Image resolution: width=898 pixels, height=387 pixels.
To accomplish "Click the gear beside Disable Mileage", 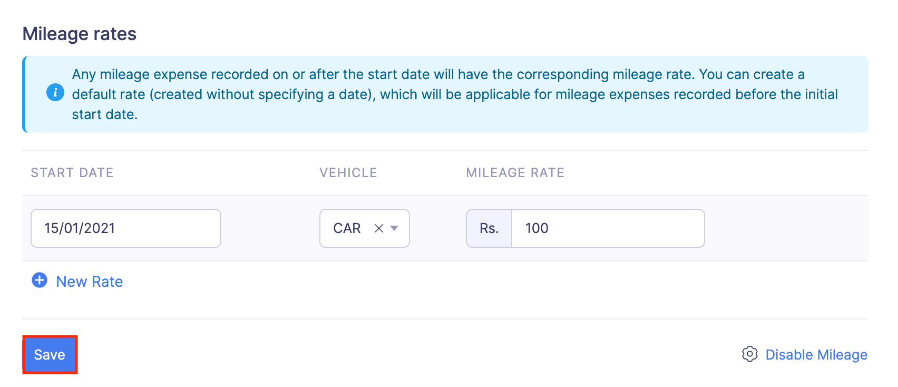I will tap(749, 354).
